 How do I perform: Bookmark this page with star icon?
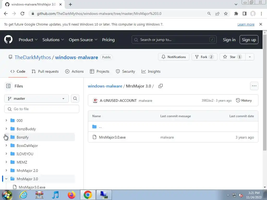[x=226, y=14]
